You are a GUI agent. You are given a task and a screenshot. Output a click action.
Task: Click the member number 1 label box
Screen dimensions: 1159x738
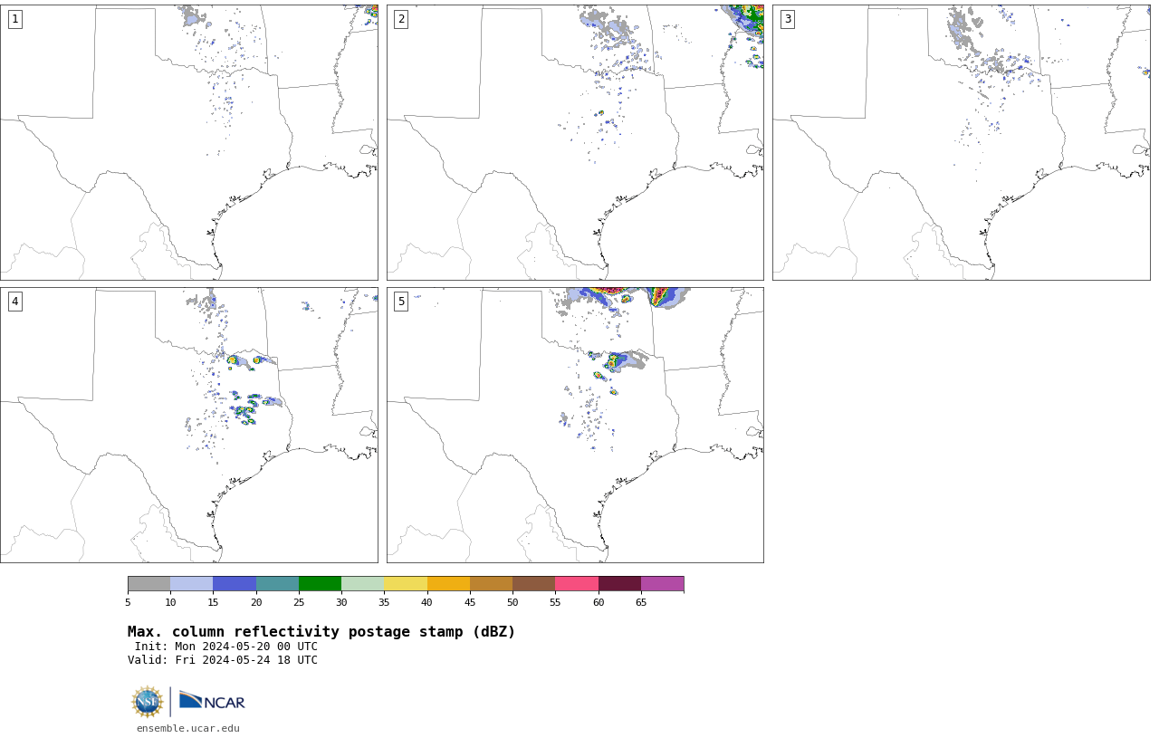point(14,19)
